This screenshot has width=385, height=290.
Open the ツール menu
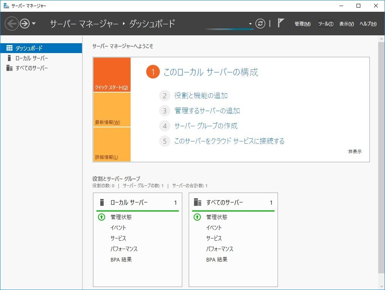[326, 24]
